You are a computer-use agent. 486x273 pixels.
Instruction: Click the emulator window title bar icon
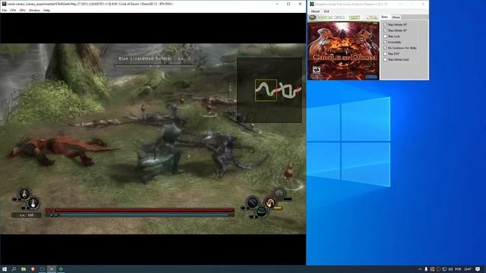click(x=4, y=4)
